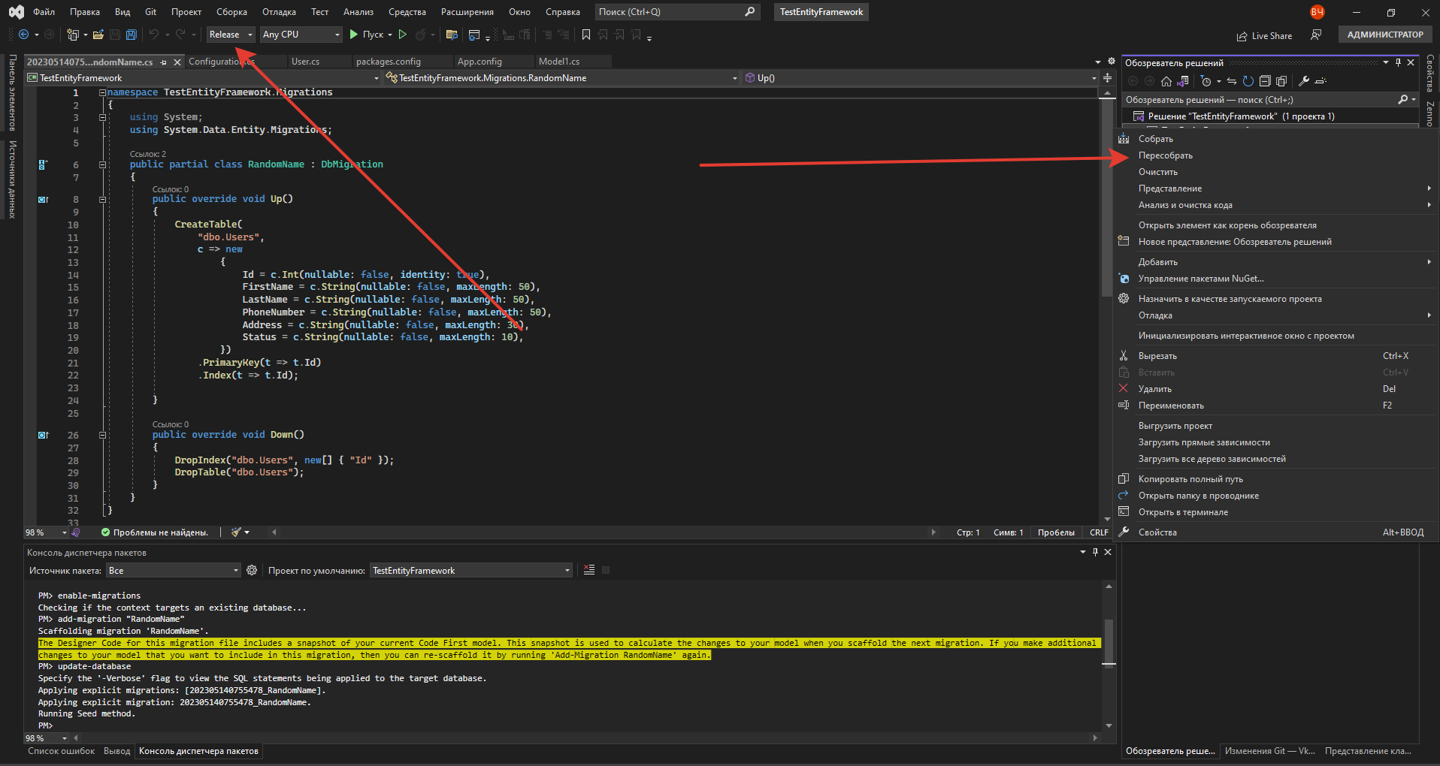Select Пересобрать in the context menu
The height and width of the screenshot is (766, 1440).
(1165, 155)
